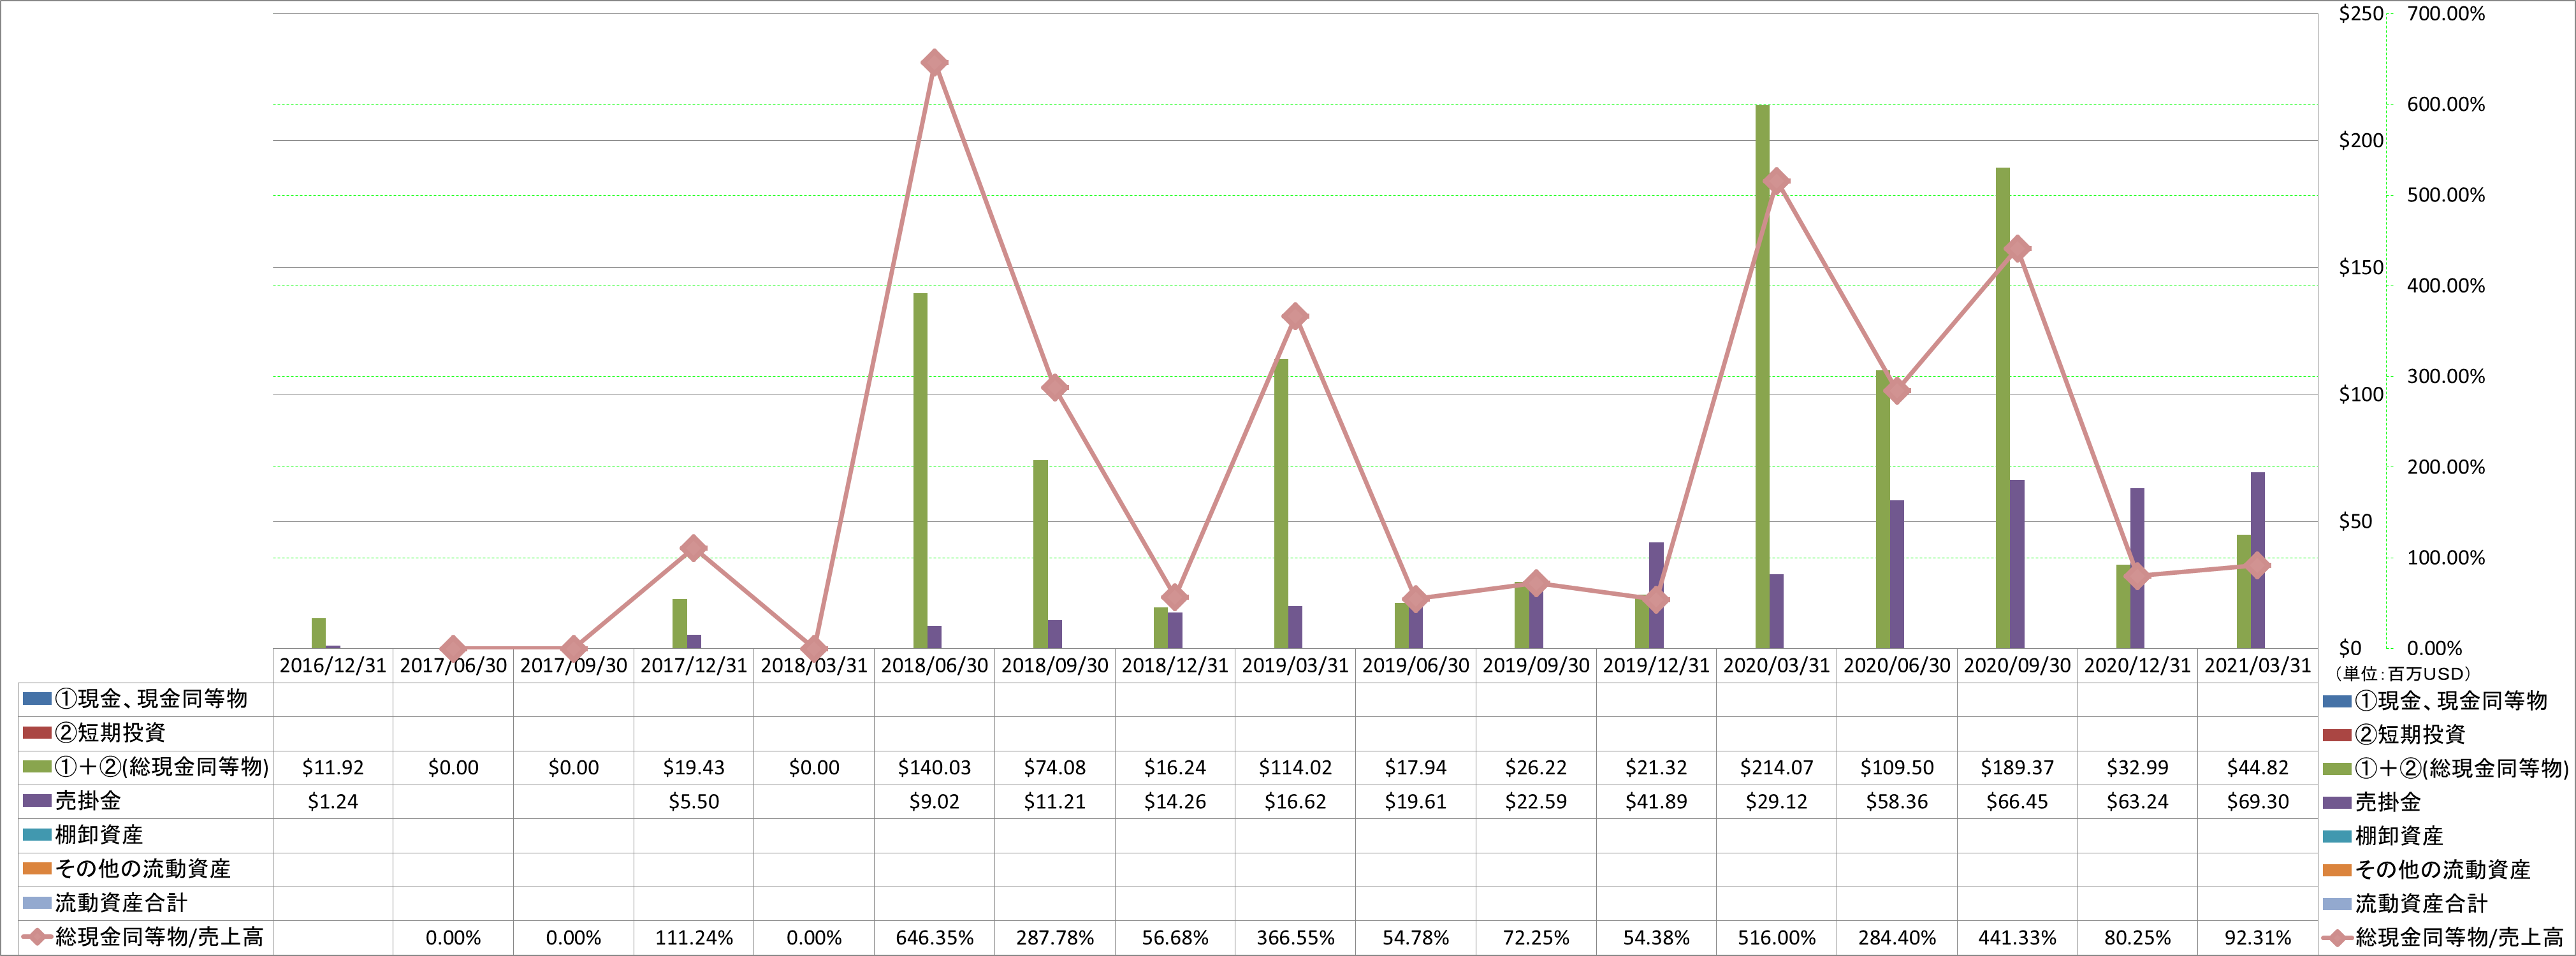Select the $109.50 table cell
The height and width of the screenshot is (956, 2576).
click(1897, 768)
